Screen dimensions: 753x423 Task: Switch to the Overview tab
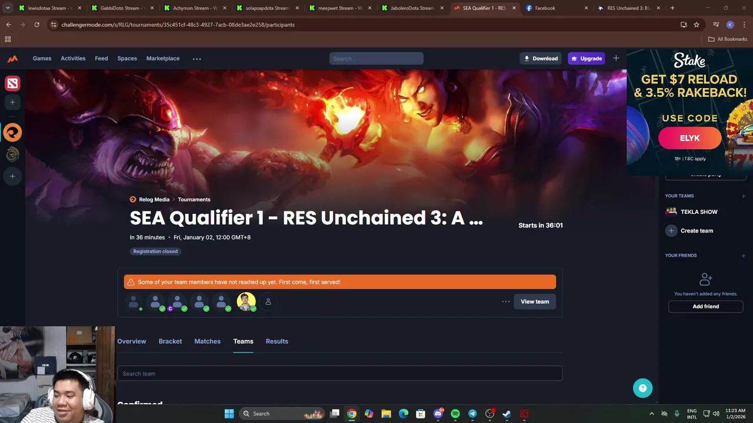coord(132,341)
